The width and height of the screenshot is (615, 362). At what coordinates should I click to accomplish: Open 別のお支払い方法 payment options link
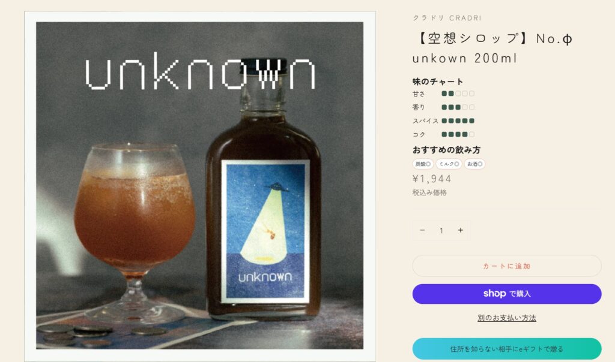pyautogui.click(x=507, y=318)
